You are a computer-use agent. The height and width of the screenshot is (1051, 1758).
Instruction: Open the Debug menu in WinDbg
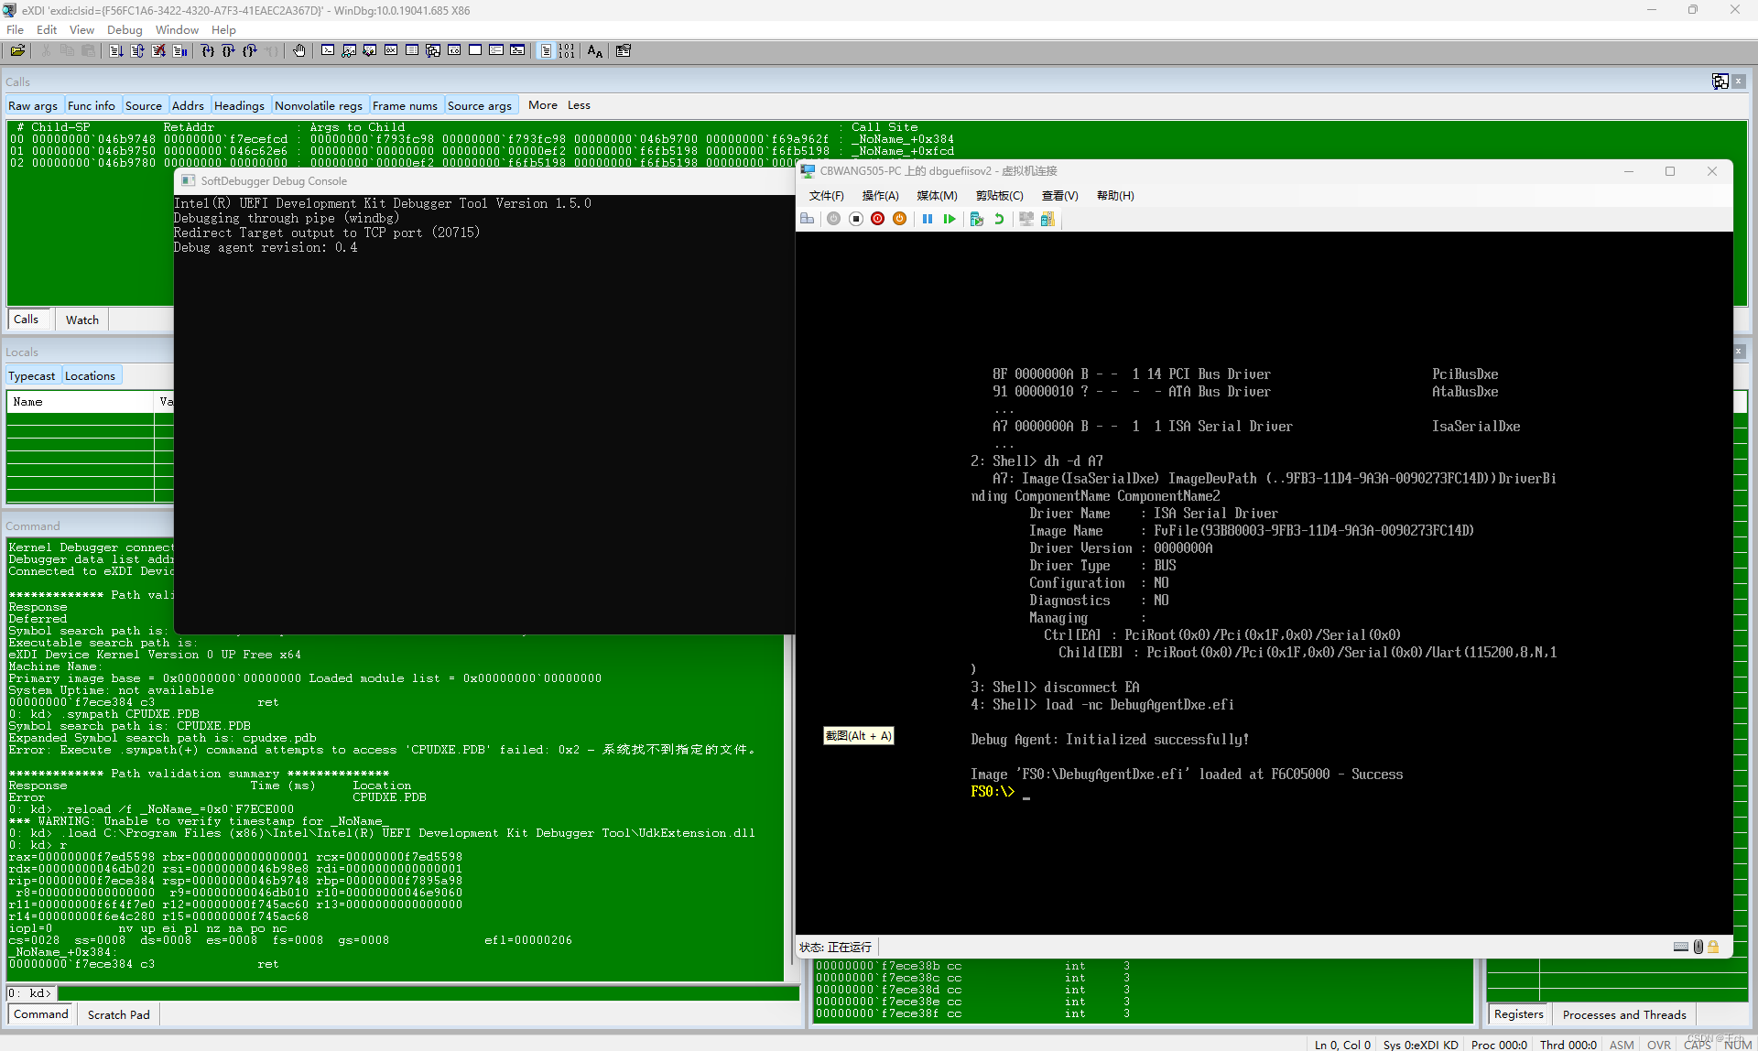click(x=125, y=29)
